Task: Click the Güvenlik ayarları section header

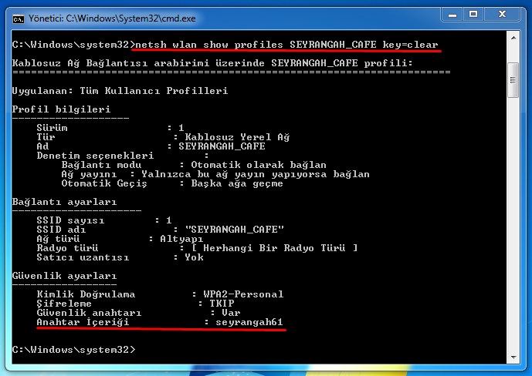Action: pos(64,276)
